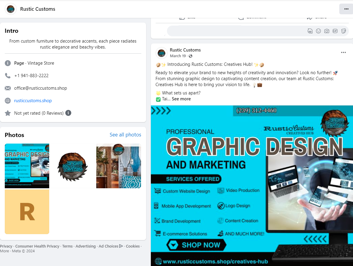This screenshot has width=353, height=266.
Task: Open the letter R photo thumbnail
Action: tap(27, 211)
